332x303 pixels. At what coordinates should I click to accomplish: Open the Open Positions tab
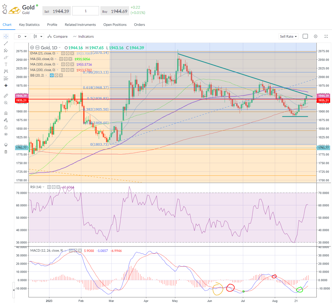[x=115, y=24]
